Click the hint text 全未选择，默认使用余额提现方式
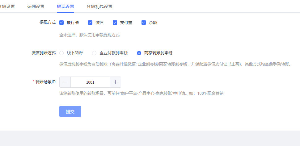This screenshot has height=146, width=300. (x=89, y=35)
